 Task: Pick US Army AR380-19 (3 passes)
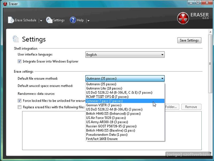125,122
